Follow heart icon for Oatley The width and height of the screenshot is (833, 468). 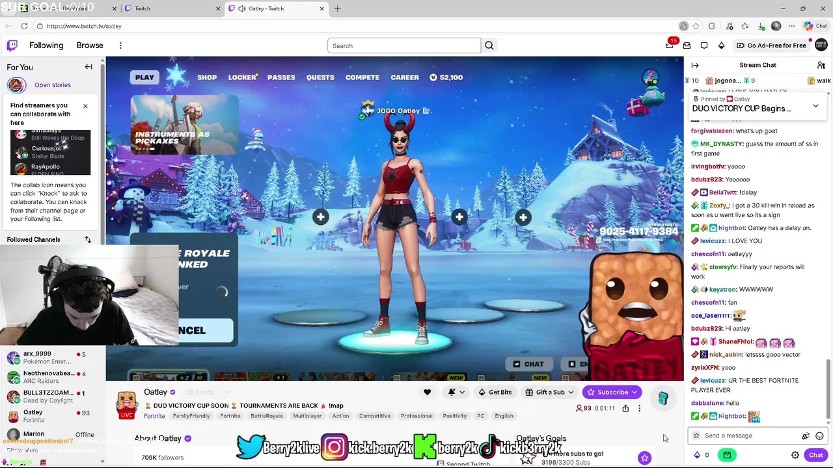point(427,392)
